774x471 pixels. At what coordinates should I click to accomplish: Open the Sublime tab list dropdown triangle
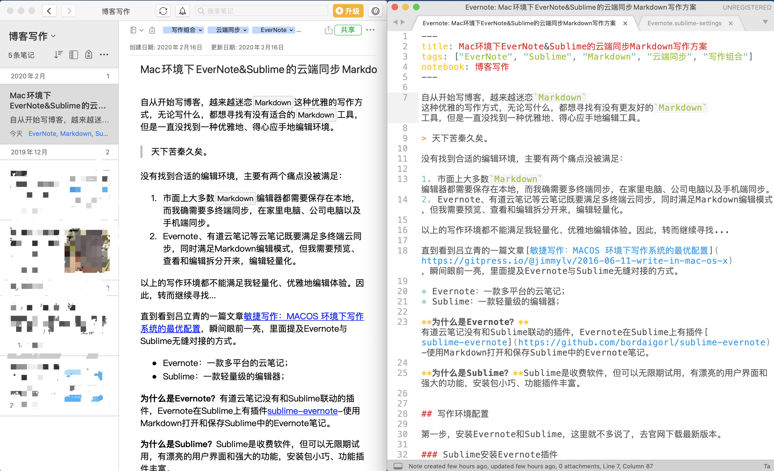(x=765, y=22)
